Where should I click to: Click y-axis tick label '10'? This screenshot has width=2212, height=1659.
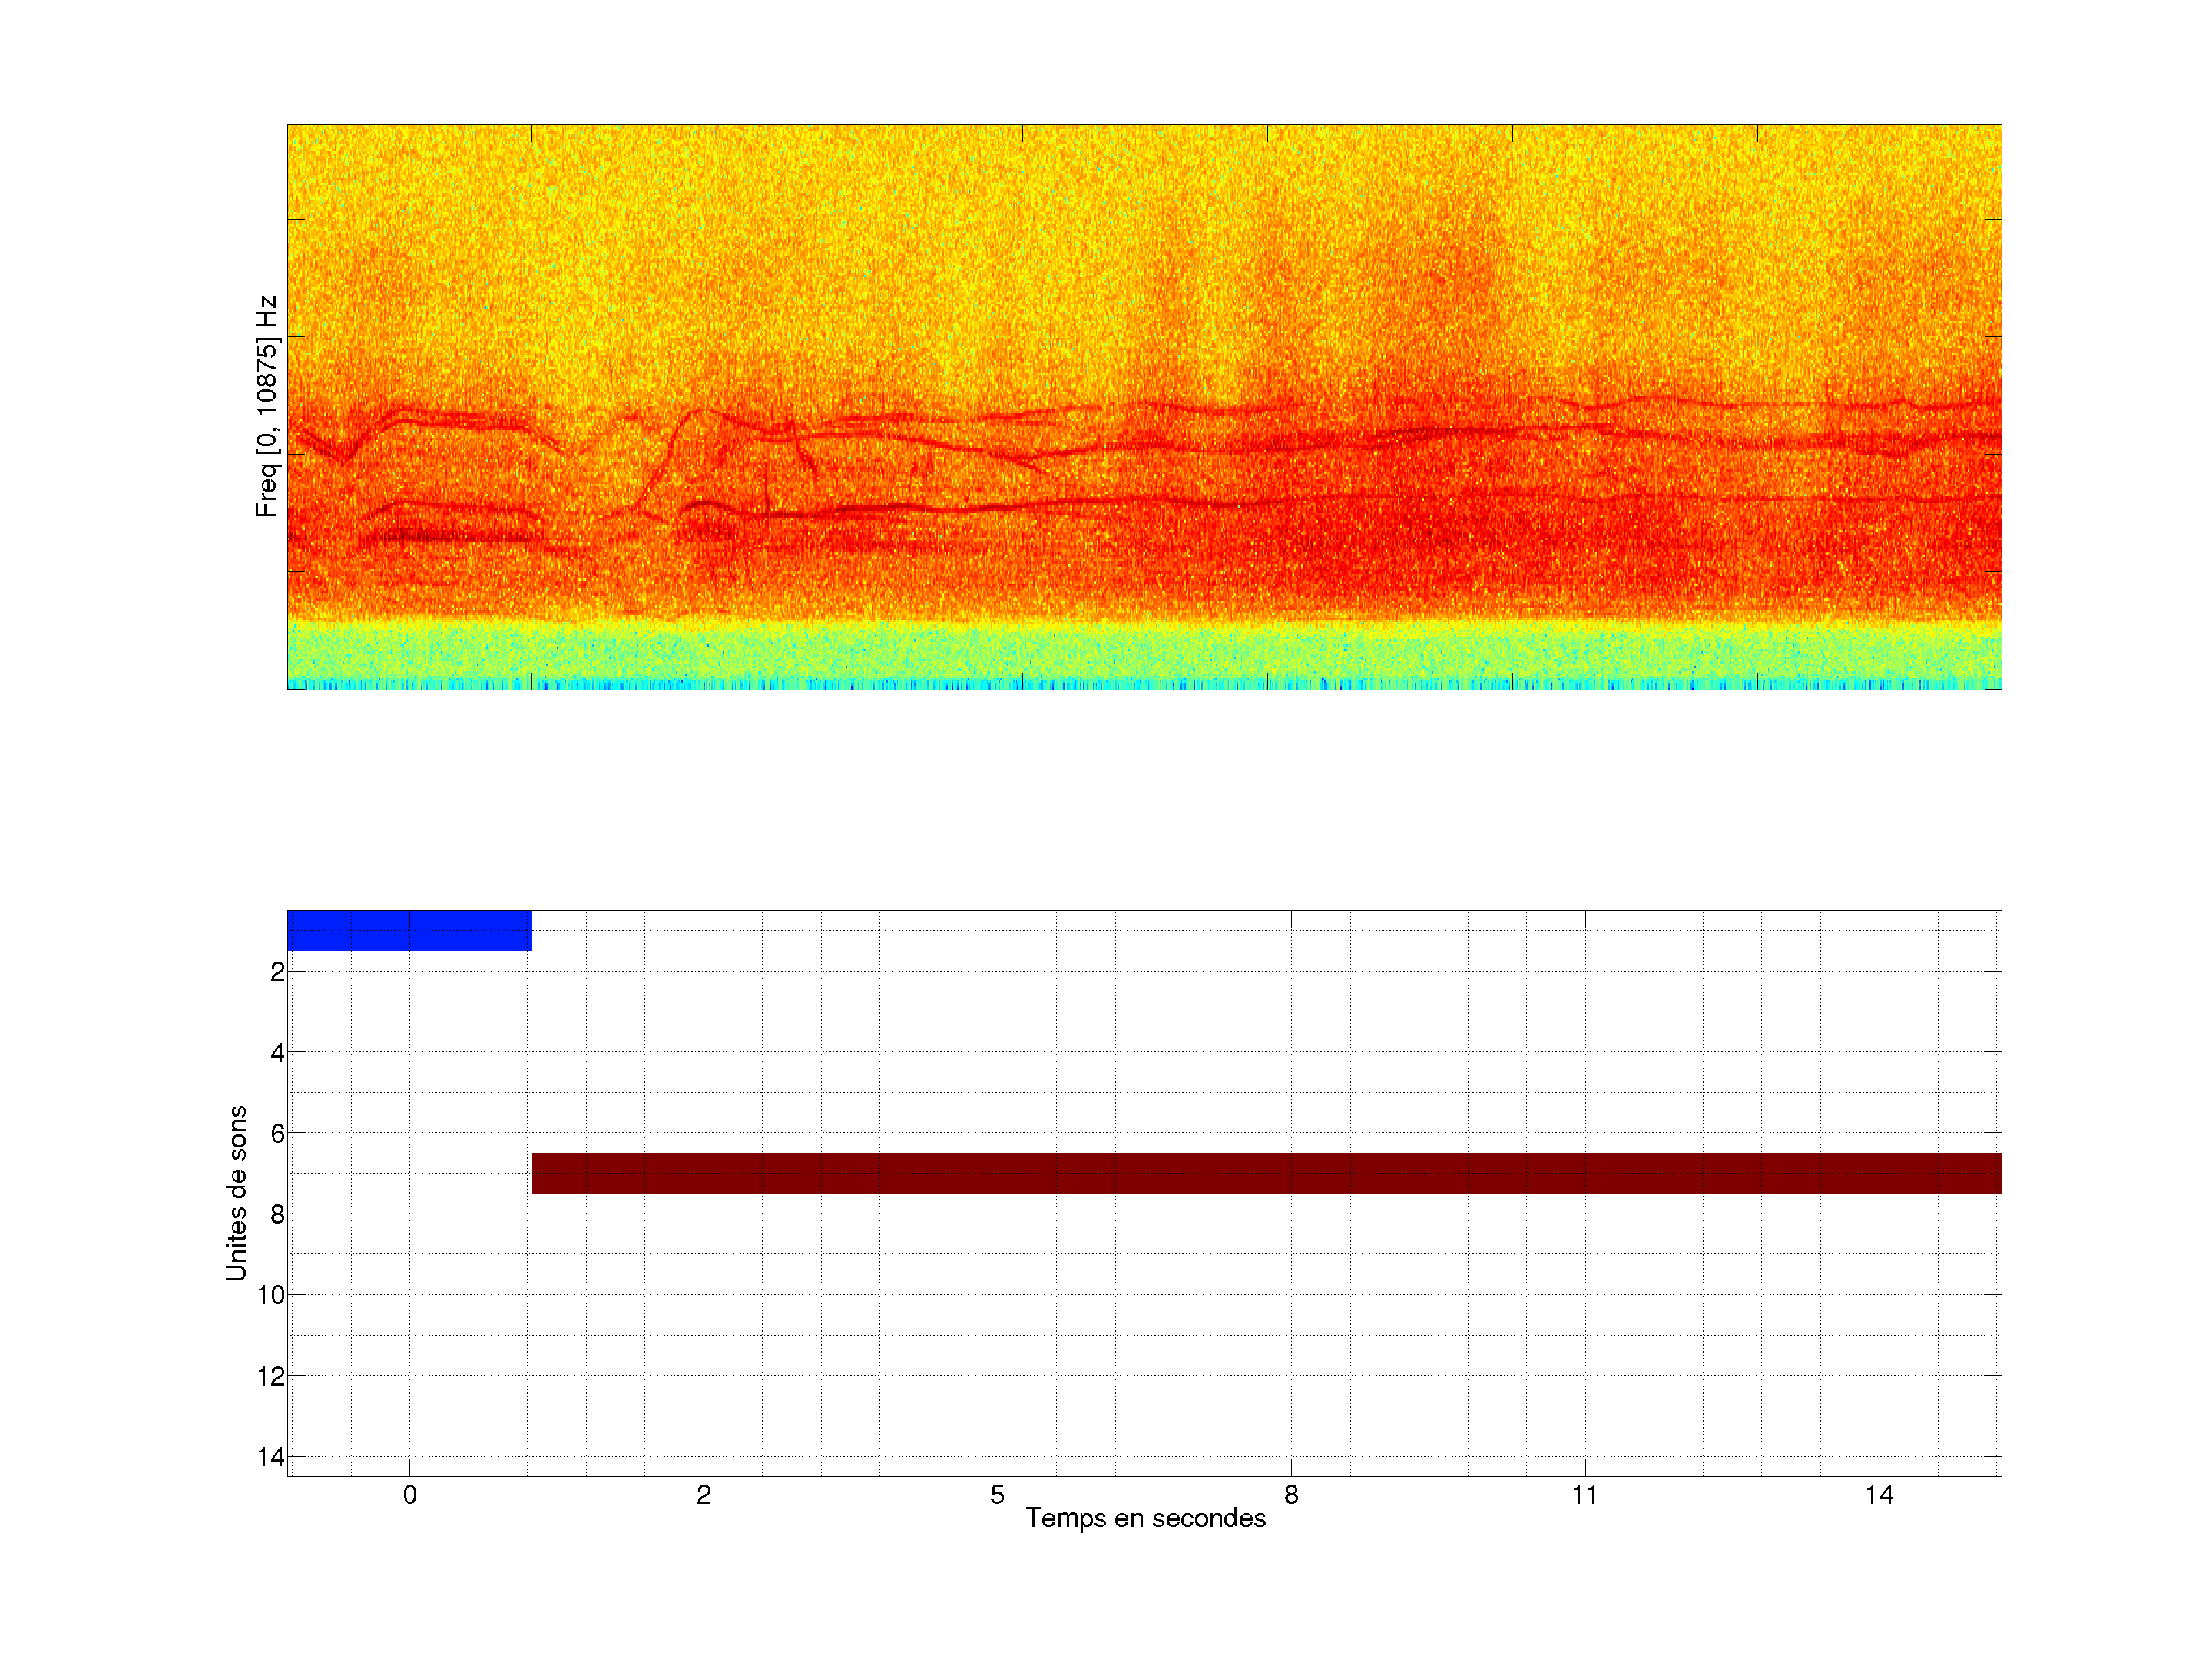pos(271,1296)
